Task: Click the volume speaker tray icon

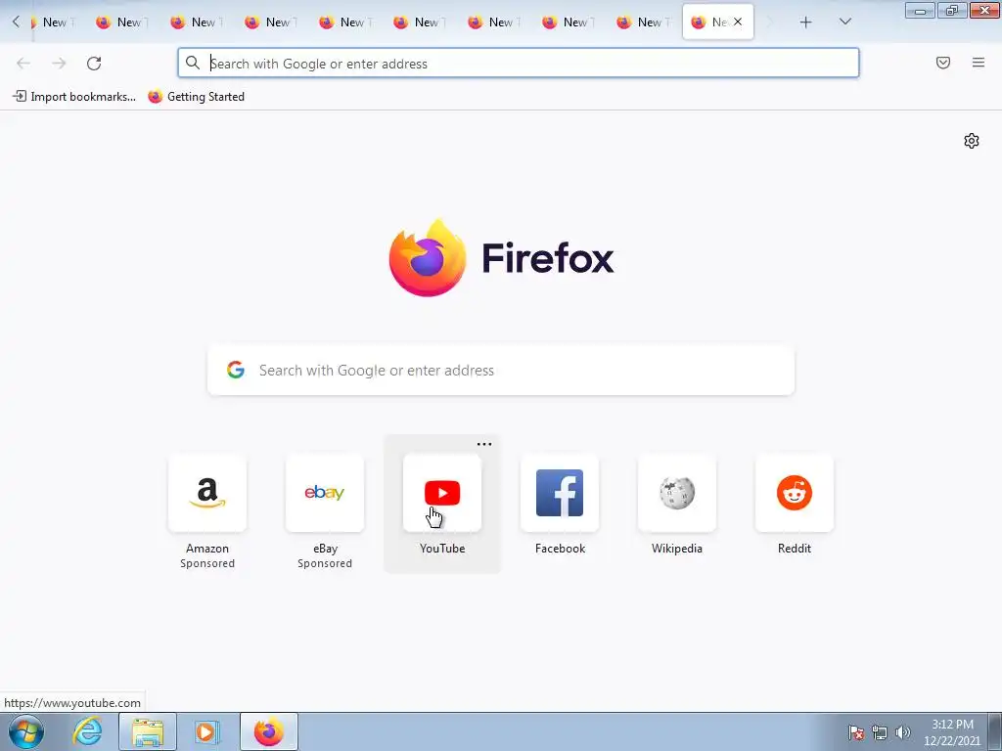Action: point(902,732)
